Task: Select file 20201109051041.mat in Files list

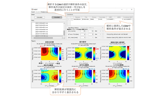Action: click(42, 32)
